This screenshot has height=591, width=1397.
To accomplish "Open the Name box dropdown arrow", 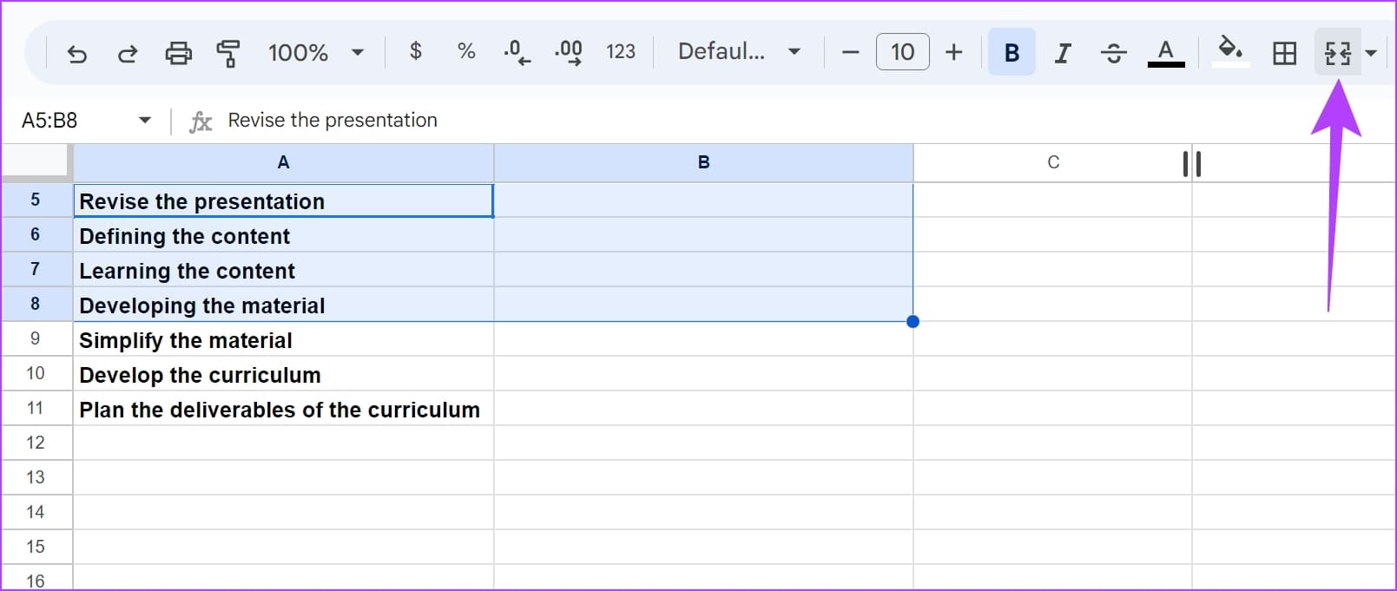I will 145,121.
